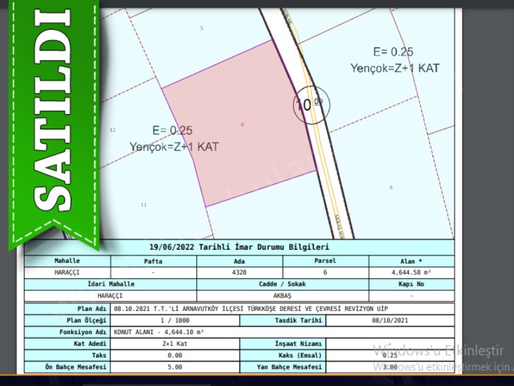
Task: Click the Parsel value 6 cell
Action: tap(325, 272)
